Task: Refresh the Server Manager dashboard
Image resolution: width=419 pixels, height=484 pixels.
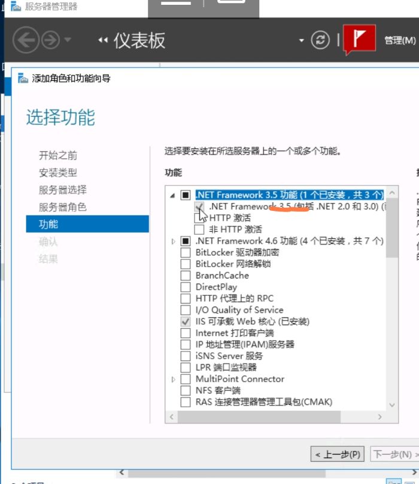Action: 320,40
